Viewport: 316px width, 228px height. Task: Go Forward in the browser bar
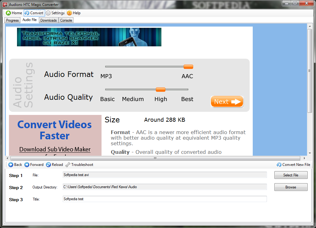(x=34, y=165)
